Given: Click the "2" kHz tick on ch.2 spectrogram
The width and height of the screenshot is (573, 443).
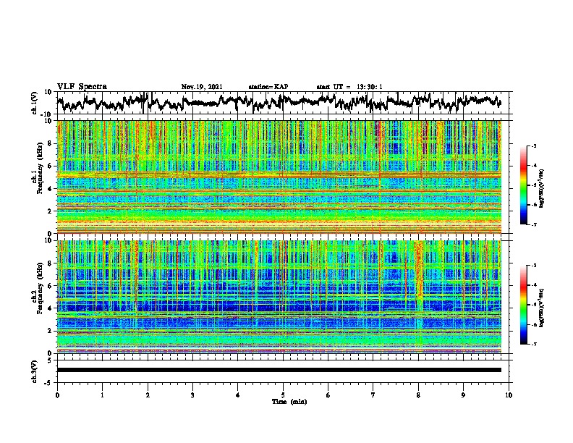Looking at the screenshot, I should (x=51, y=331).
